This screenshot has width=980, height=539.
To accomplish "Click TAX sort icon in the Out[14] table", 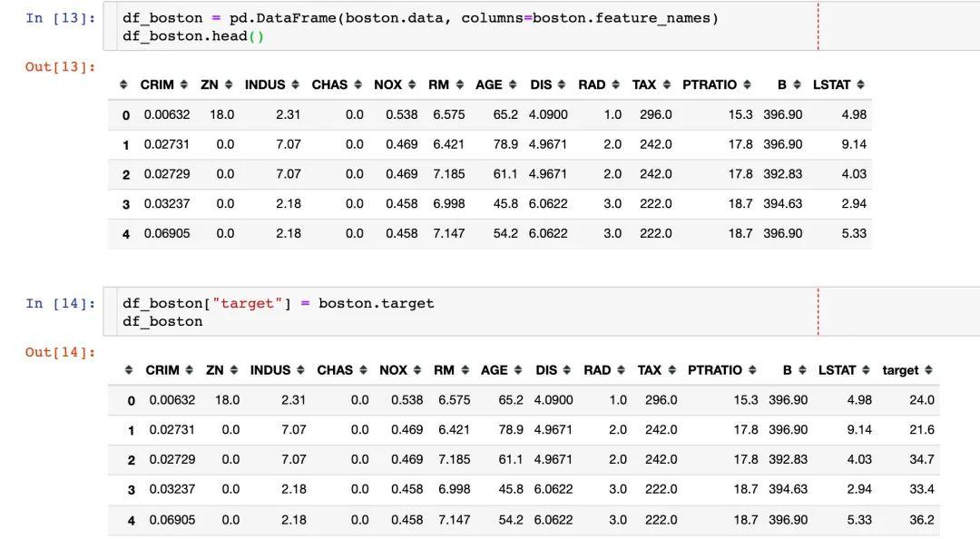I will coord(671,370).
